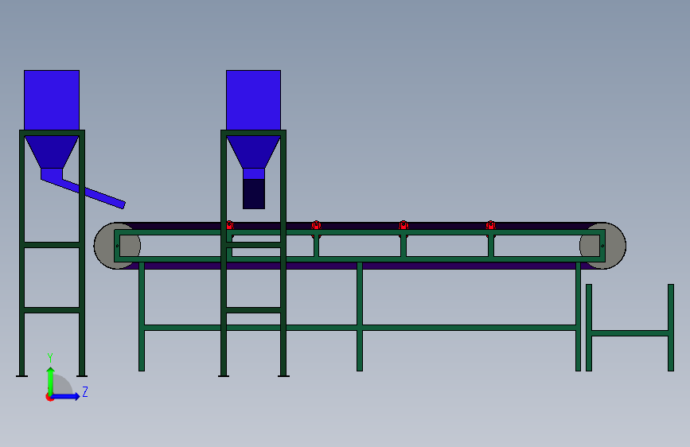Click the red origin dot of the axis triad
Screen dimensions: 690x447
coord(49,397)
